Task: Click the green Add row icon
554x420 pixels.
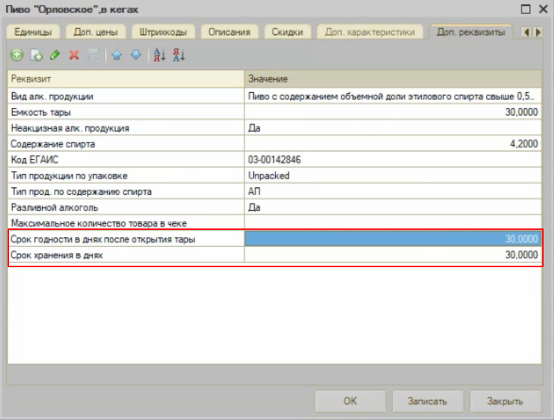Action: point(17,55)
